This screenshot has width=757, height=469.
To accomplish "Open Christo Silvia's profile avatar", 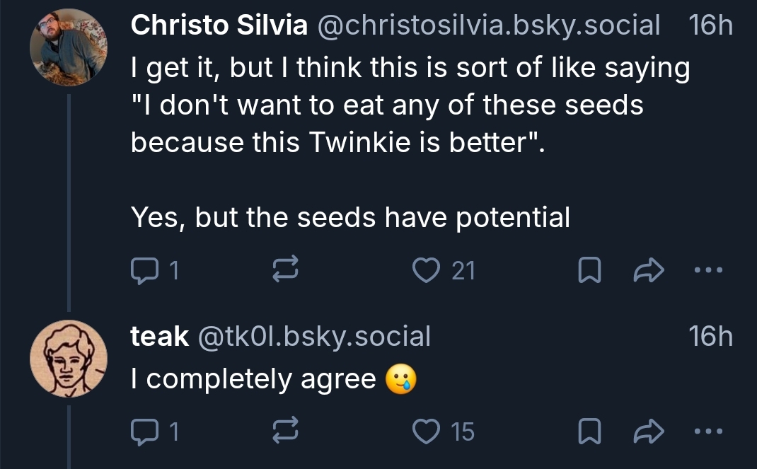I will 69,47.
